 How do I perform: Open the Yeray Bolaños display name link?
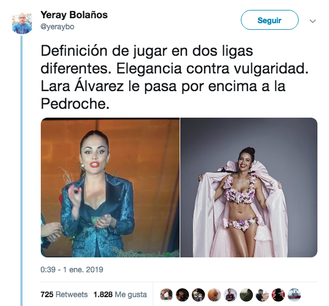pos(74,15)
